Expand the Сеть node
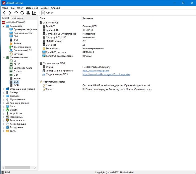The height and width of the screenshot is (174, 196). [4, 107]
